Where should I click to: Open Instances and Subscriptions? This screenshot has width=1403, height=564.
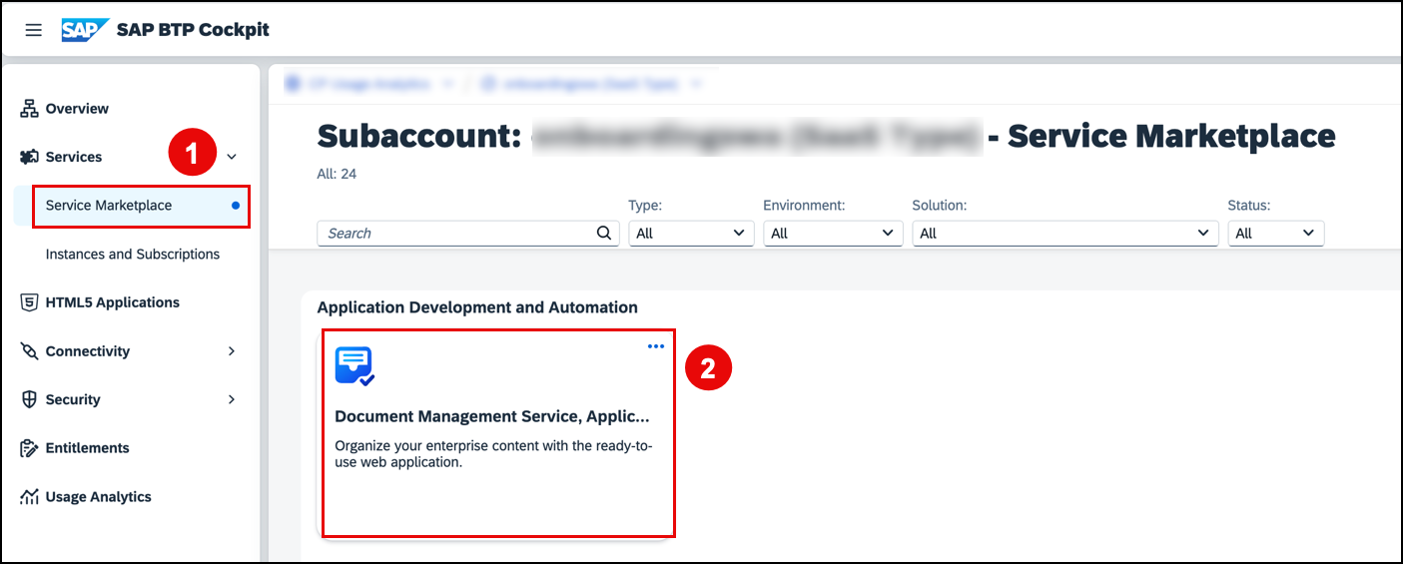(x=133, y=255)
